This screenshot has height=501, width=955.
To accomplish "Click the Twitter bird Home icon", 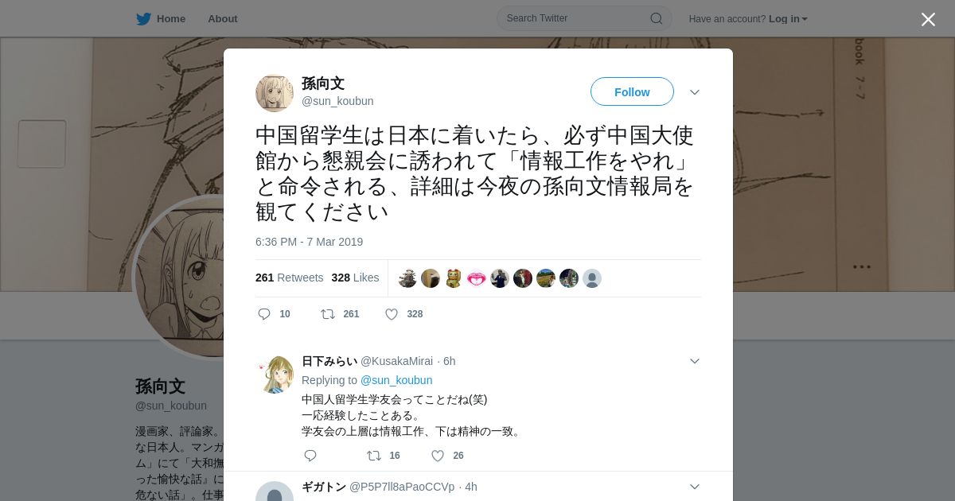I will 143,18.
